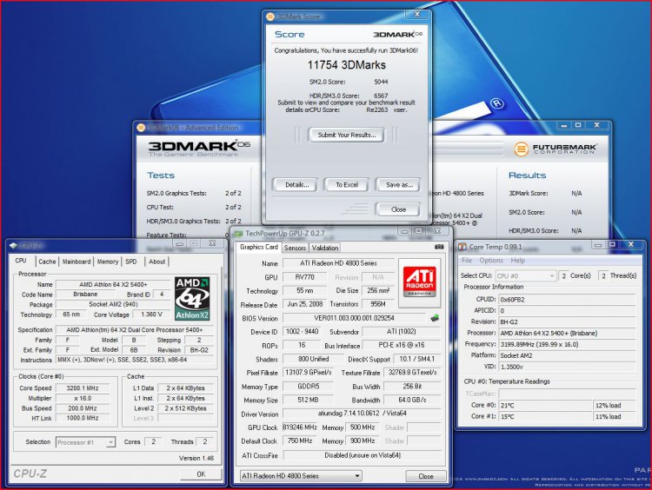Open File menu in Core Temp

pyautogui.click(x=467, y=260)
